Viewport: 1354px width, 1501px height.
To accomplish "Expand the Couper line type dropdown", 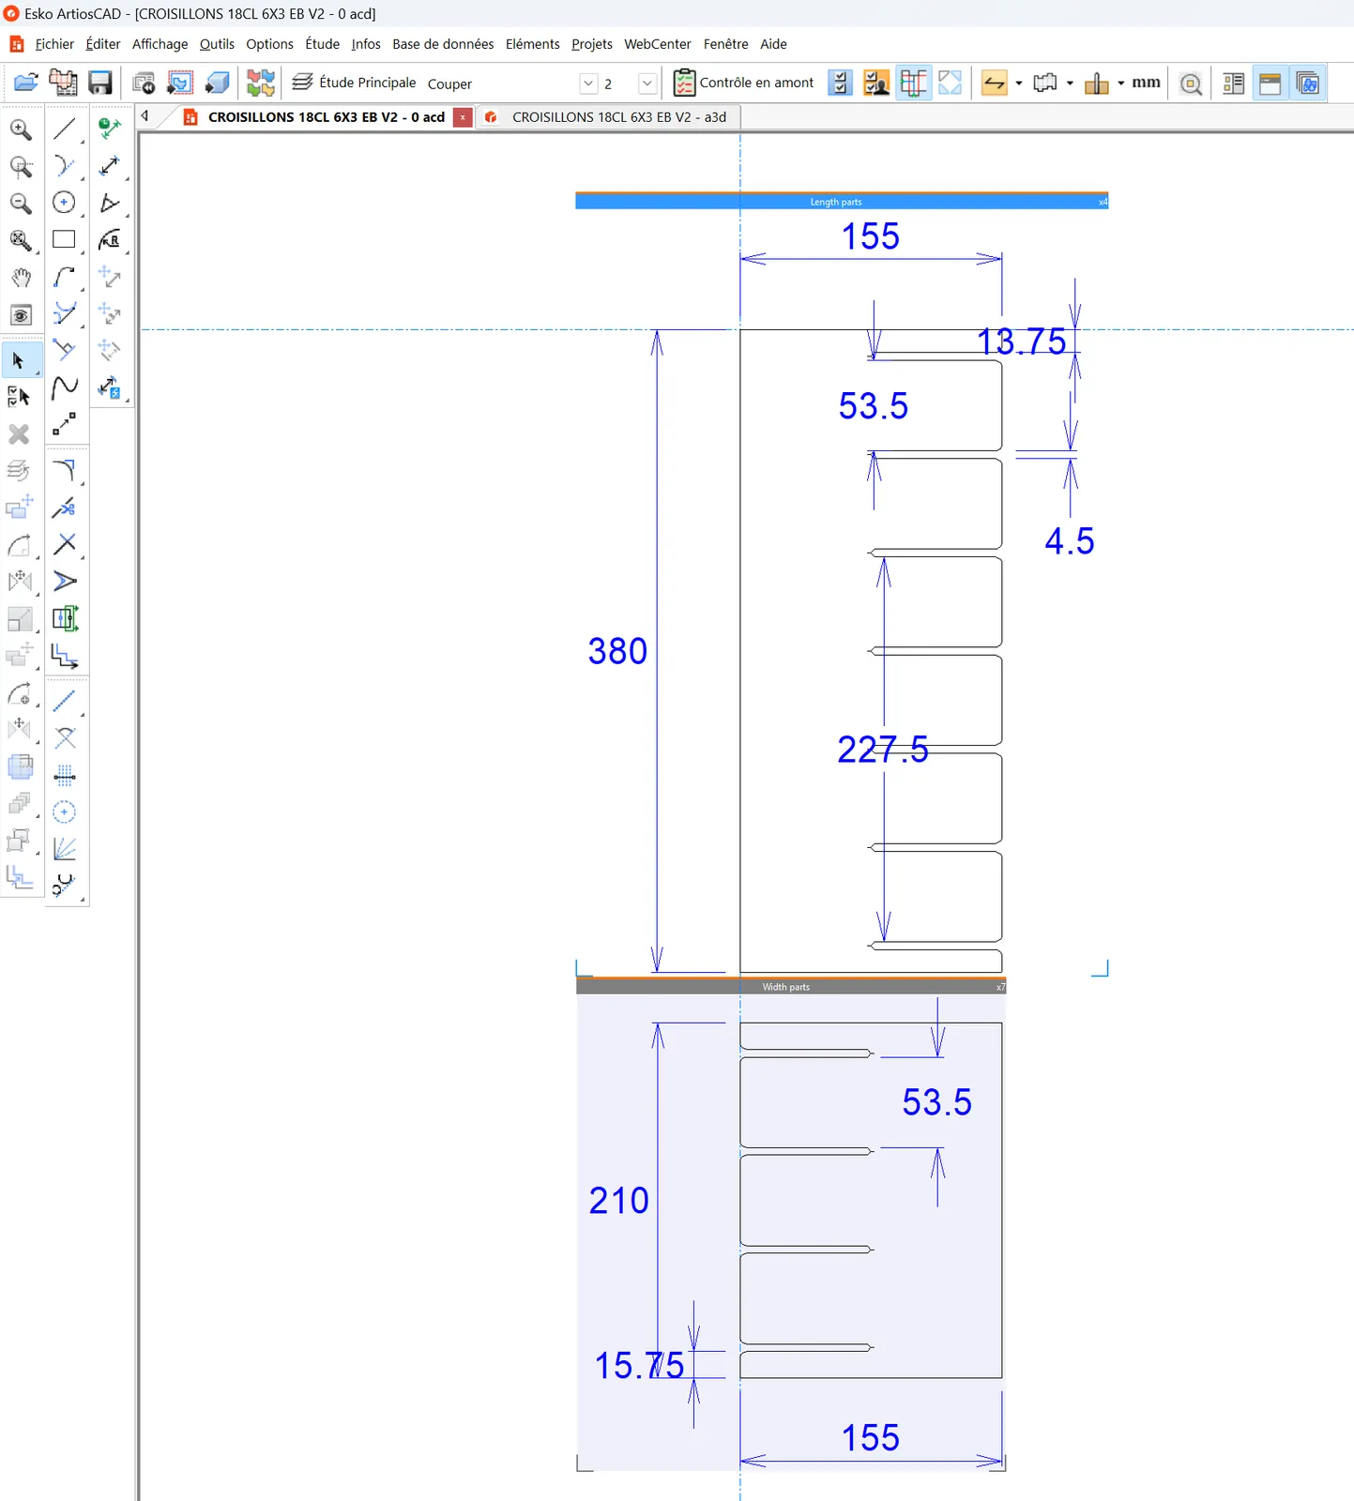I will (588, 83).
